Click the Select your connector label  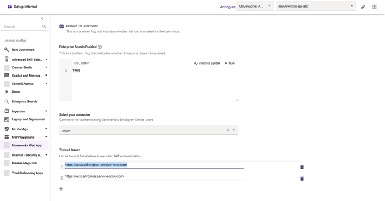[75, 114]
